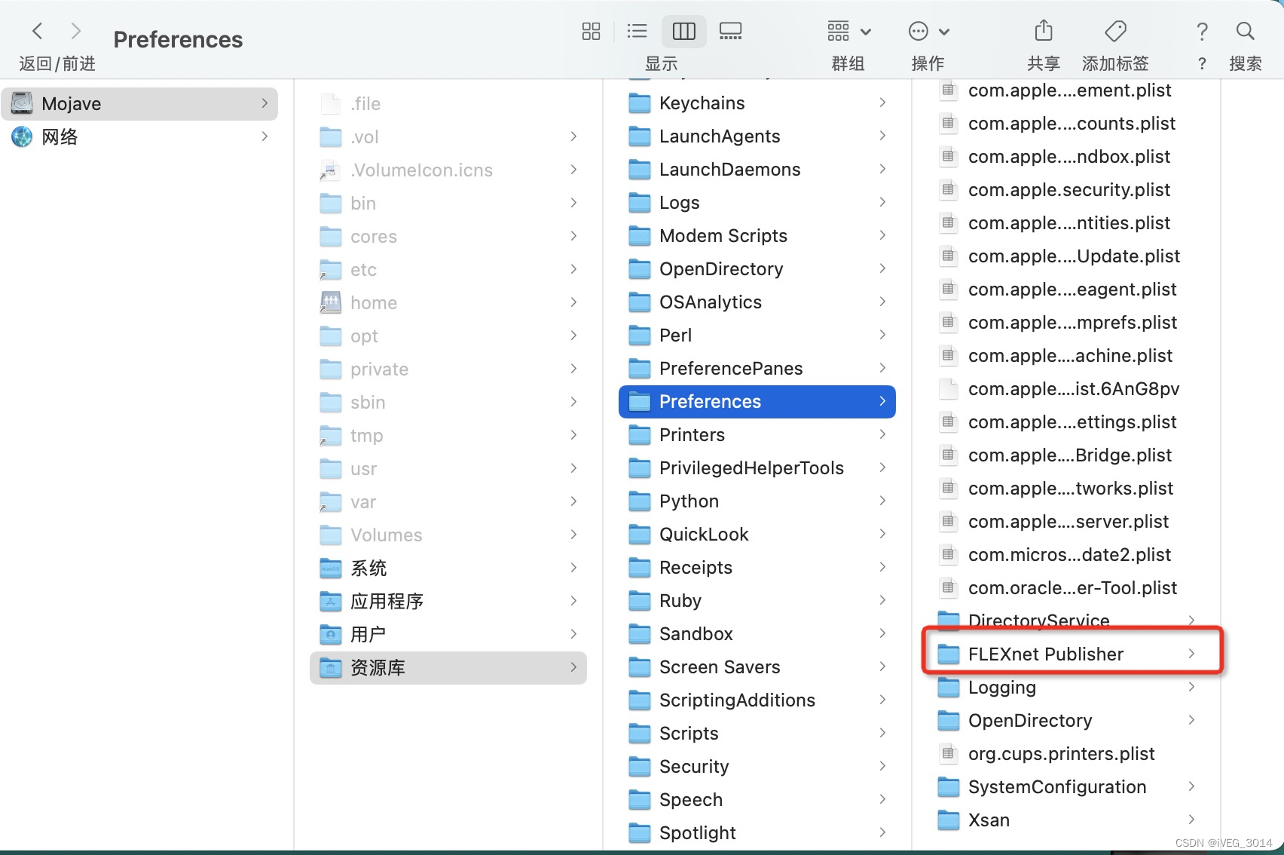Switch to icon grid view
This screenshot has width=1284, height=855.
coord(591,31)
